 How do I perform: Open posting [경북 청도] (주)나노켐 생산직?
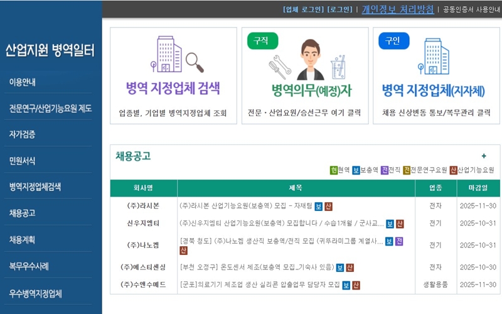tap(281, 241)
